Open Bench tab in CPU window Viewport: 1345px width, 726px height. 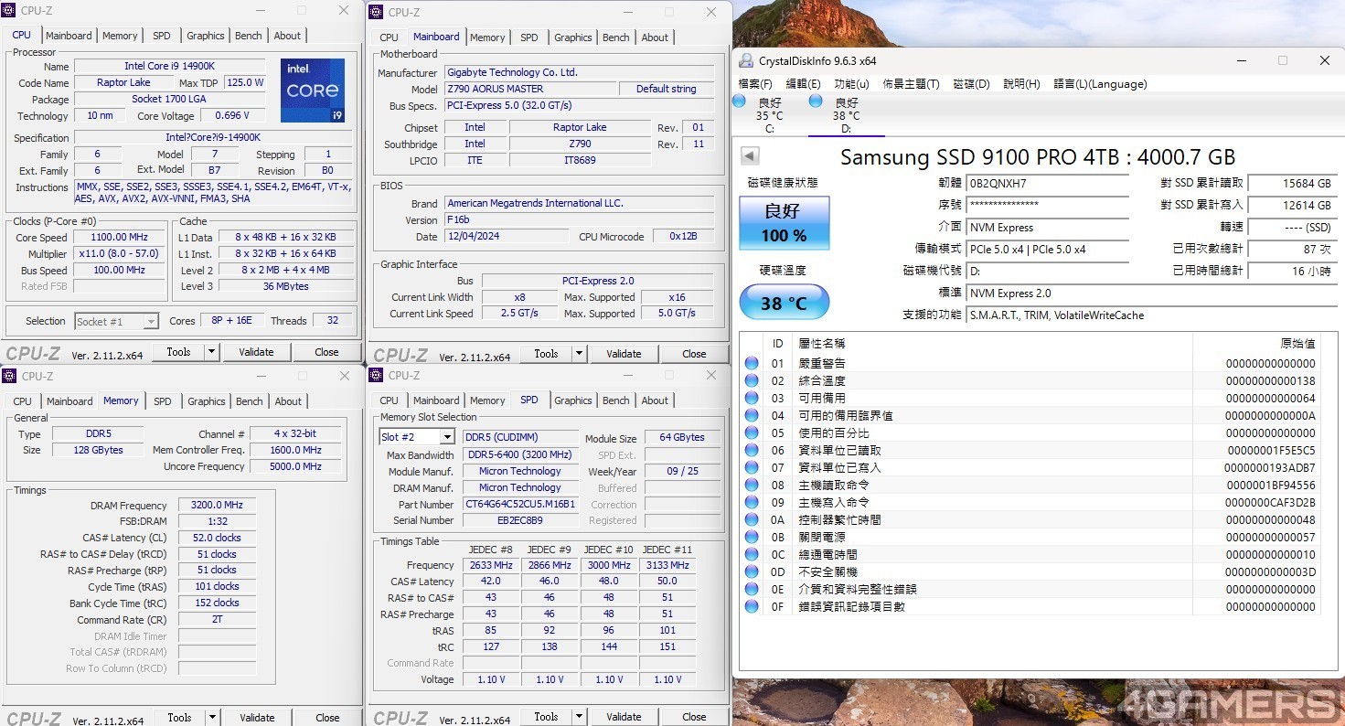249,36
